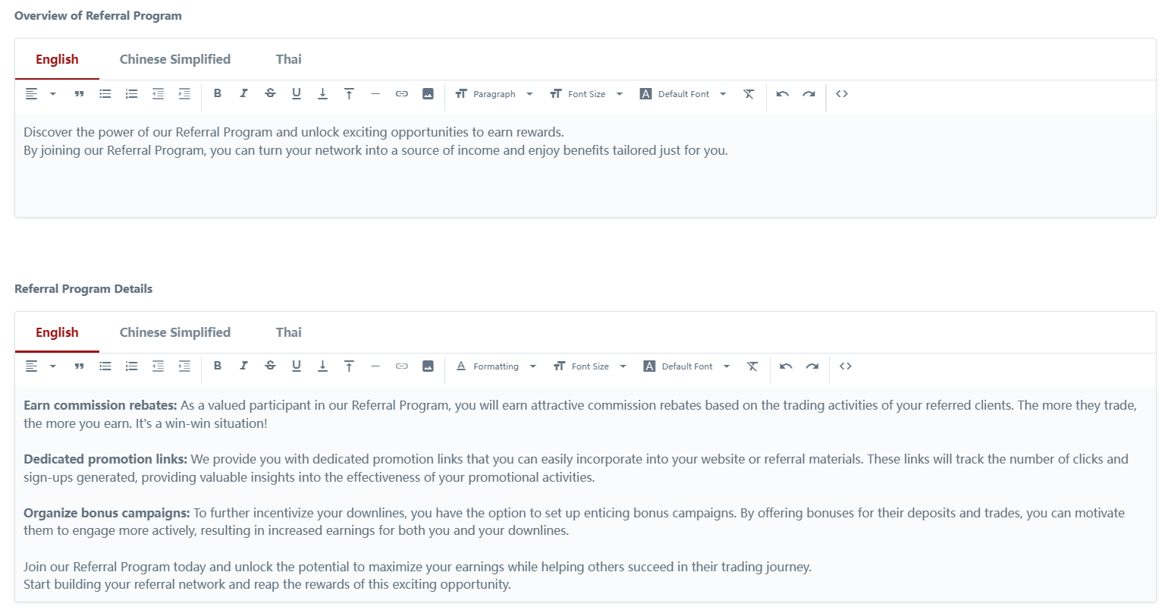Switch to Chinese Simplified tab under Overview section
The image size is (1165, 613).
175,59
